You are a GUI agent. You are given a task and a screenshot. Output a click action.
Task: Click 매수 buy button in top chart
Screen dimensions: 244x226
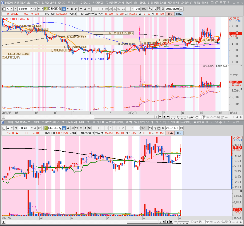170,14
